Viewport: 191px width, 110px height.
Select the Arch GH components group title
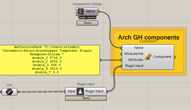[x=149, y=37]
